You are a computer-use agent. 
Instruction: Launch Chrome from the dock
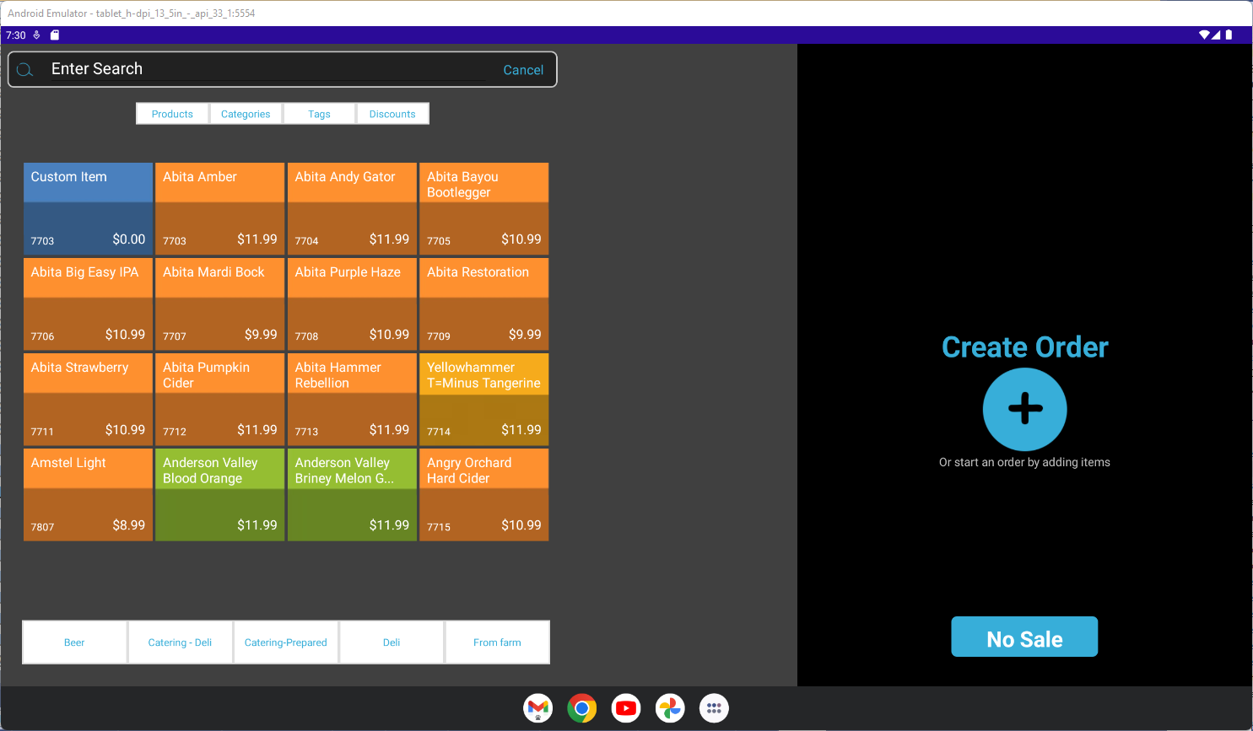pos(582,708)
